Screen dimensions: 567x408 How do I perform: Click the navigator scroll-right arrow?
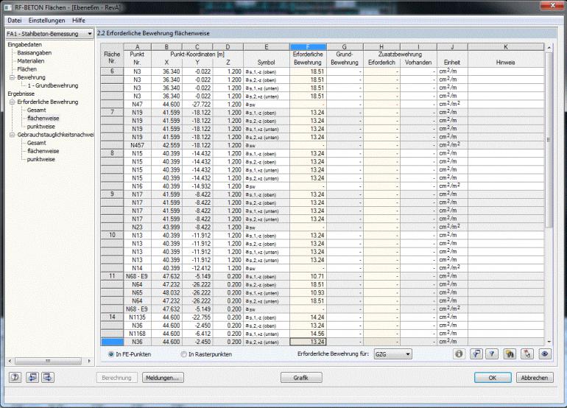(x=89, y=361)
